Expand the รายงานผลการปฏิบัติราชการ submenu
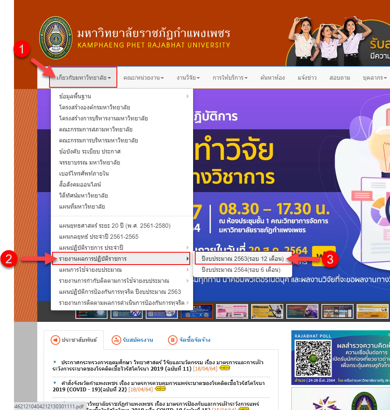The height and width of the screenshot is (410, 390). coord(122,259)
